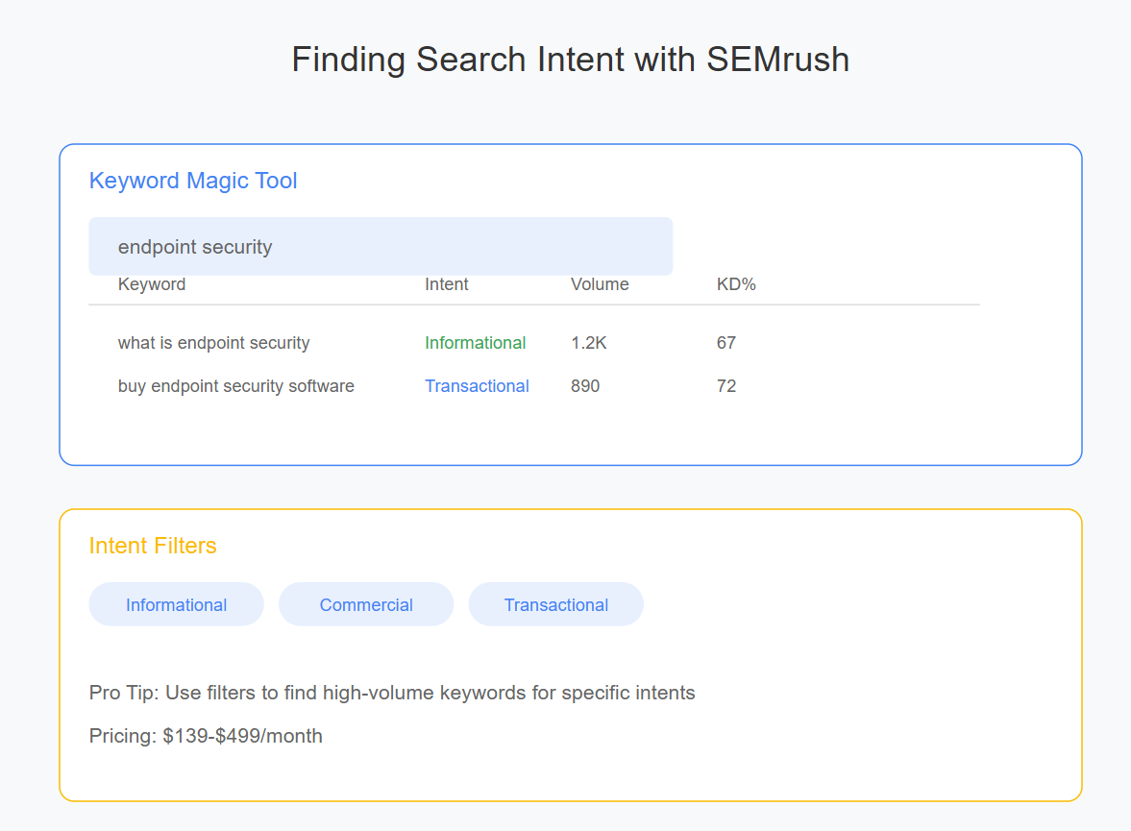Click the KD% column header
This screenshot has width=1131, height=831.
pos(736,284)
